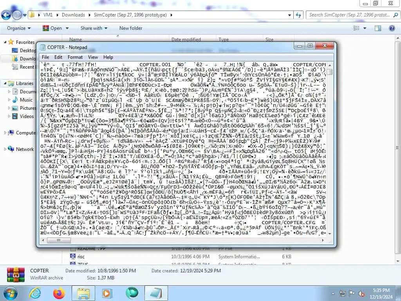The image size is (401, 301).
Task: Click Downloads in the address breadcrumb
Action: click(x=73, y=15)
